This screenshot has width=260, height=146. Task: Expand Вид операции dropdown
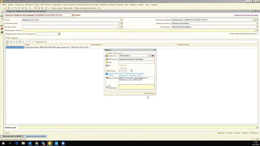tap(258, 27)
